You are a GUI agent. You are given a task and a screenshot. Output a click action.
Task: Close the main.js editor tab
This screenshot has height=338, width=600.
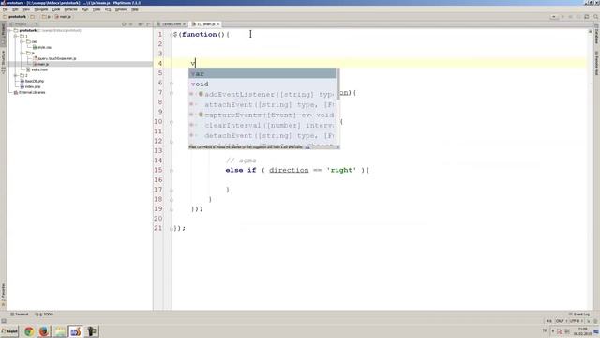218,24
